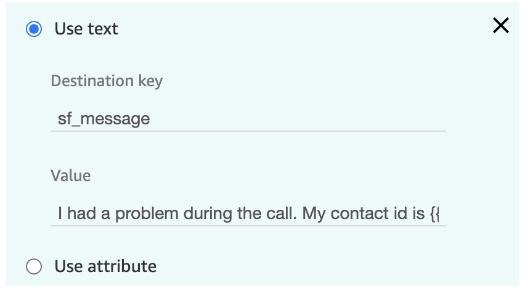Click the Destination key input field
The height and width of the screenshot is (288, 525).
(x=248, y=119)
